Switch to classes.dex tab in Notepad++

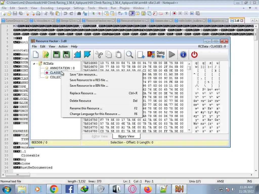coord(161,21)
